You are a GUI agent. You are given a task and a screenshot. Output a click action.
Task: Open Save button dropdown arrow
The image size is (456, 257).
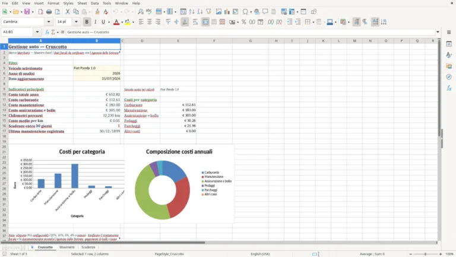[x=33, y=12]
